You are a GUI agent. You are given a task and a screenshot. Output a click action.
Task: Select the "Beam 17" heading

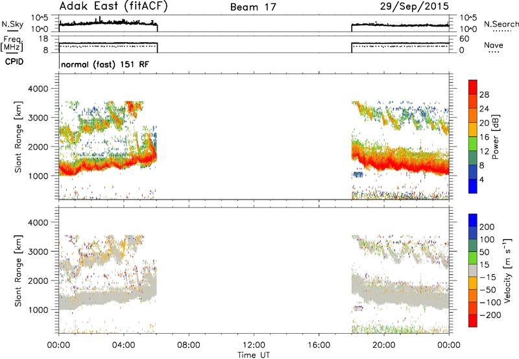click(x=253, y=7)
